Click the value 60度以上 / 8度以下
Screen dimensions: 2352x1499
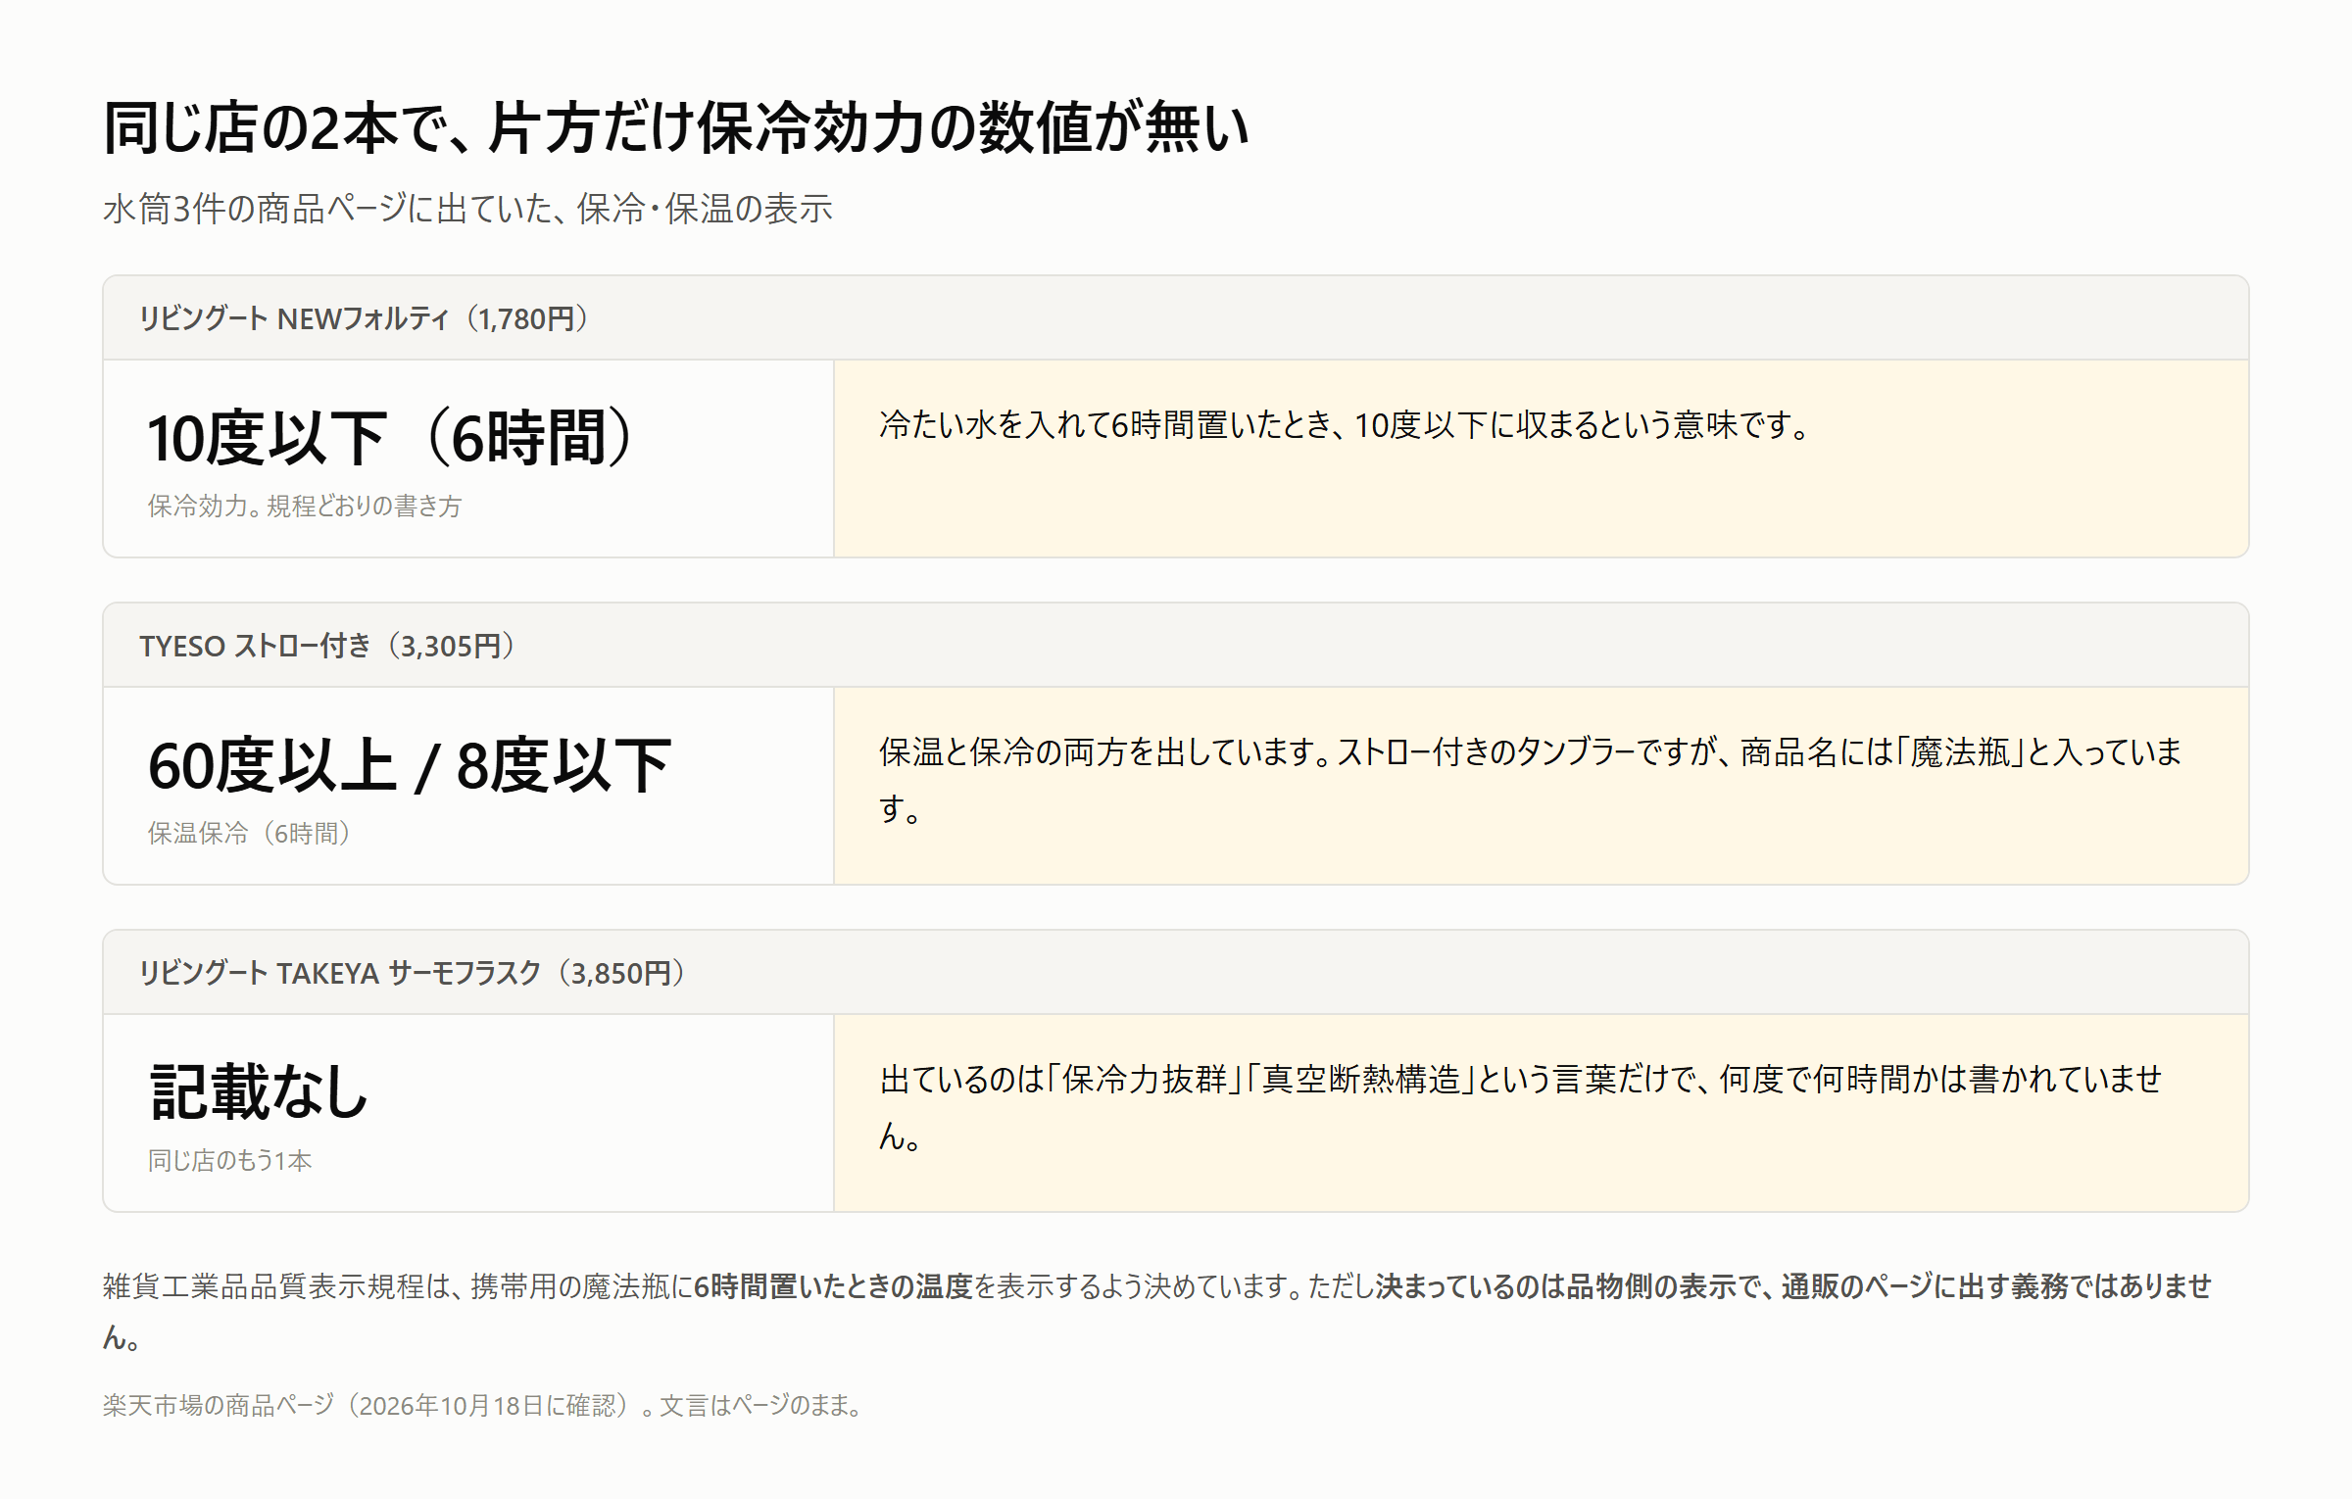tap(409, 764)
